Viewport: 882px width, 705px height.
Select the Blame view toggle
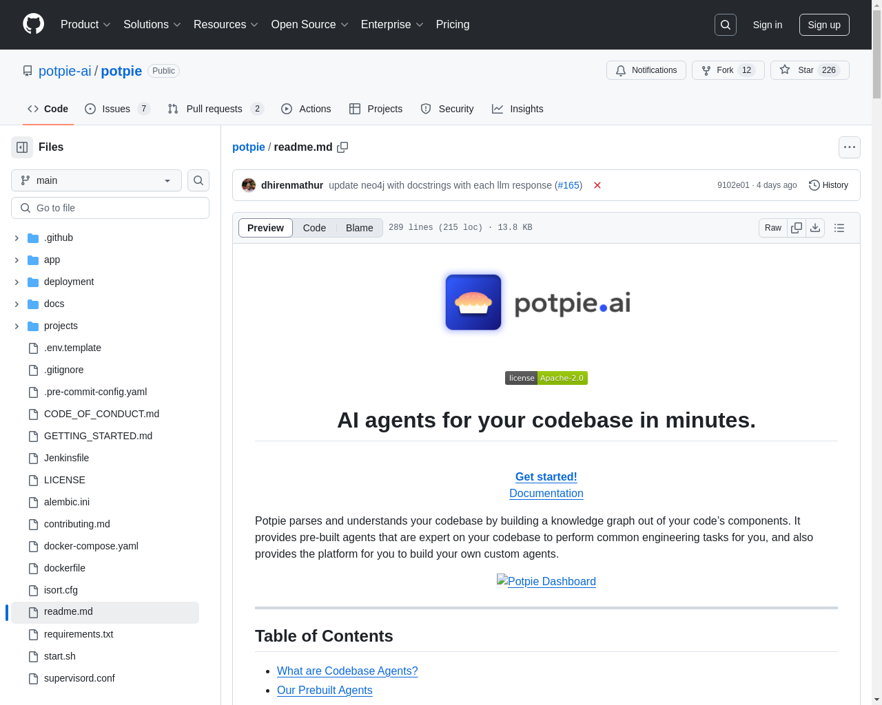pos(360,228)
